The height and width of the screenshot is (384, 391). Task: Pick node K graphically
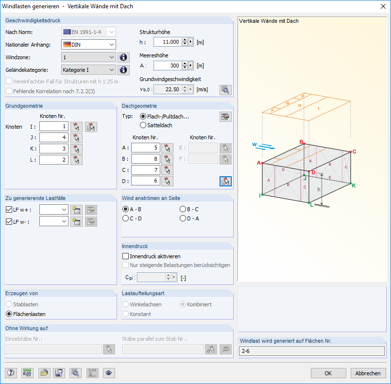(76, 149)
